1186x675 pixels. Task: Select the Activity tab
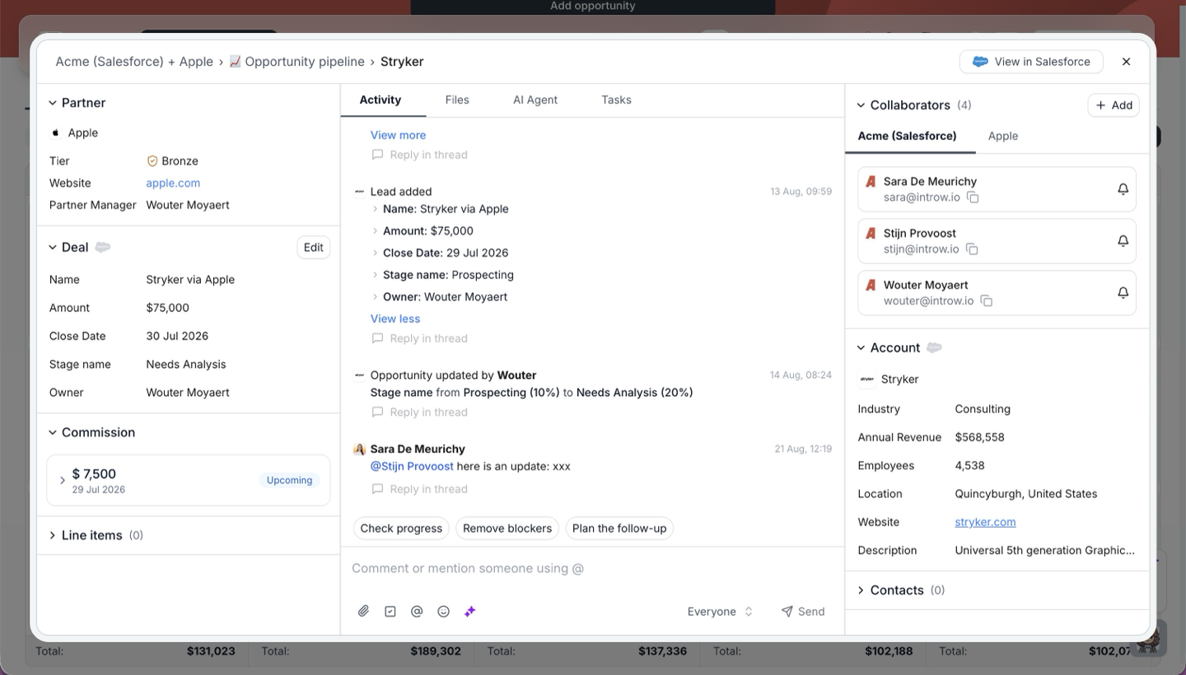coord(381,100)
